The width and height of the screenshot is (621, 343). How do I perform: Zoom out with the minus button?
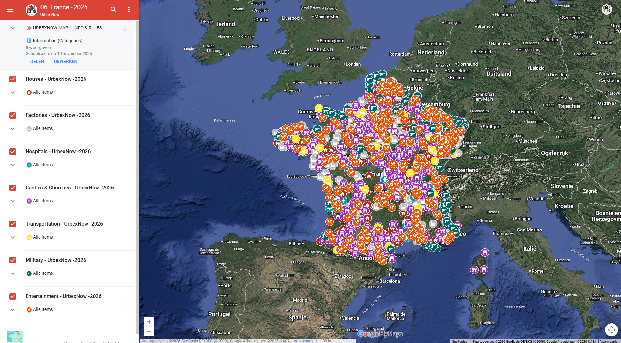coord(149,331)
